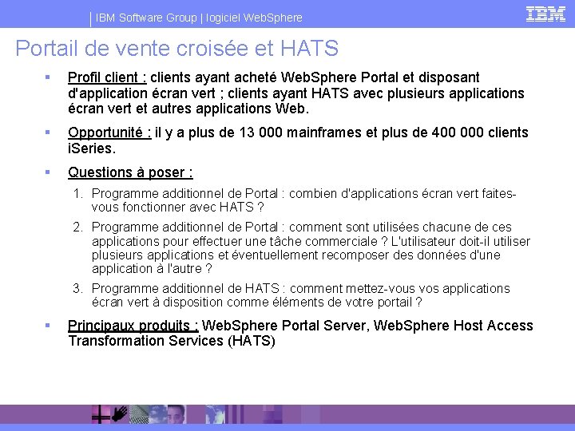Select the slide title 'Portail de vente croisée et HATS'
The image size is (575, 431).
coord(176,48)
